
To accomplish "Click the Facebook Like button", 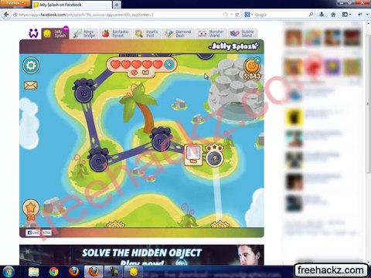I will coord(33,232).
